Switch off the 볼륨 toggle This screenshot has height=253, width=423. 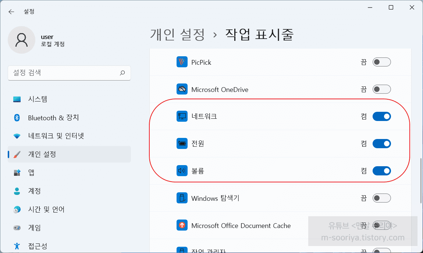point(382,171)
